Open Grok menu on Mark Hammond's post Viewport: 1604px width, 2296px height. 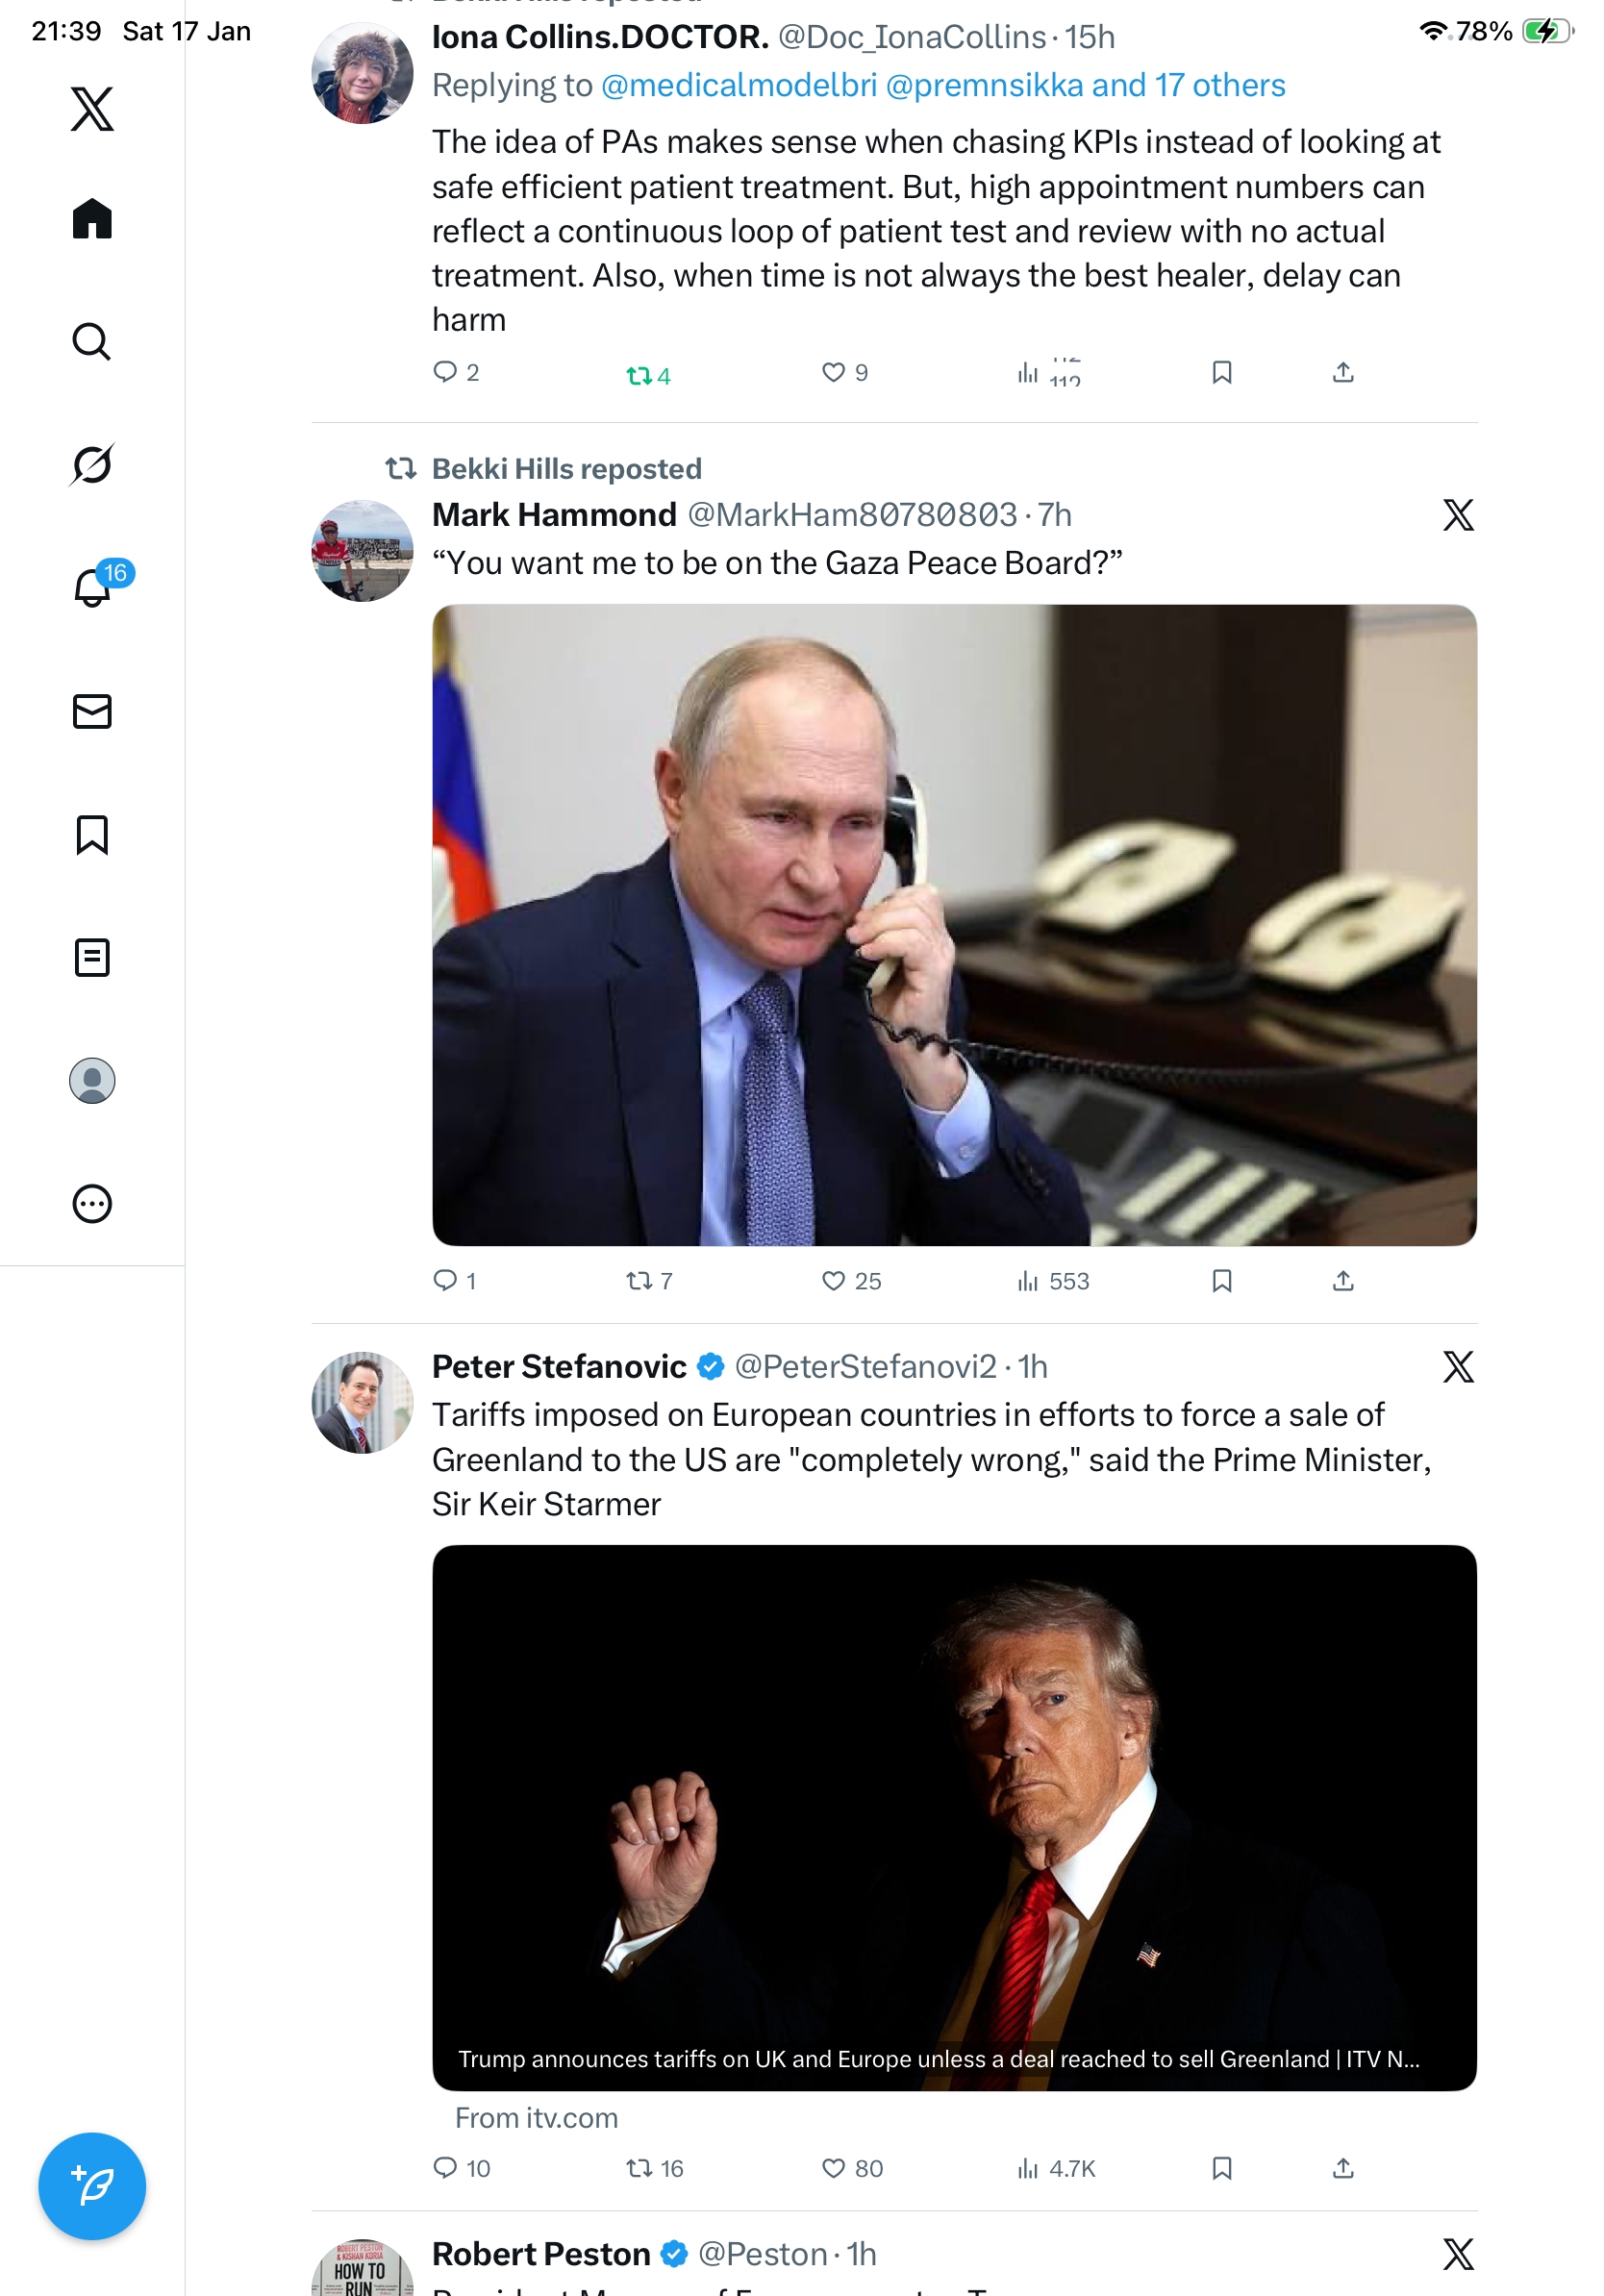(x=1458, y=515)
